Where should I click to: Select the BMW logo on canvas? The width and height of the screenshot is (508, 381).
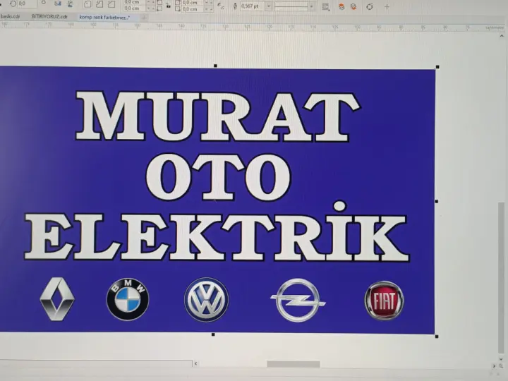coord(128,299)
